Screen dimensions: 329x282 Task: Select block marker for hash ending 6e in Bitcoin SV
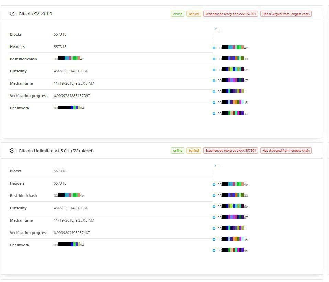(x=214, y=70)
